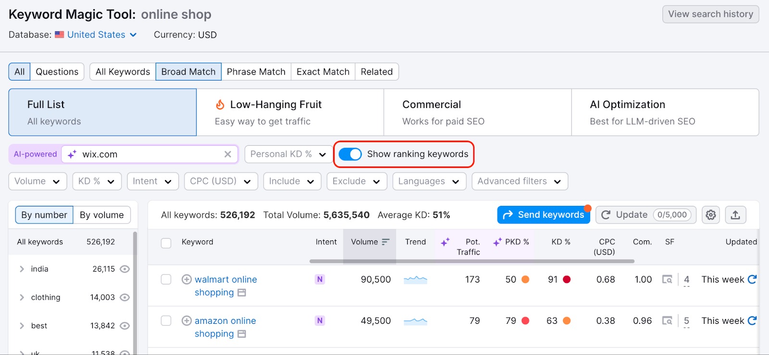Viewport: 769px width, 355px height.
Task: Add walmart online shopping via plus icon
Action: coord(186,279)
